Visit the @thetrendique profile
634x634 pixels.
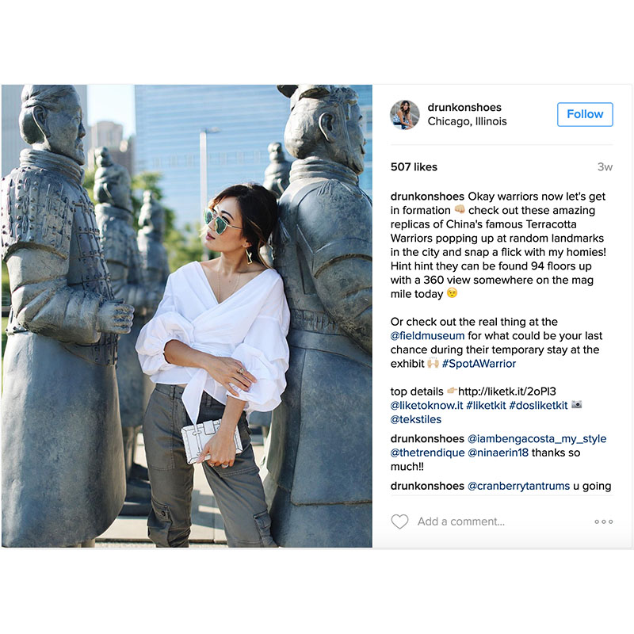427,453
